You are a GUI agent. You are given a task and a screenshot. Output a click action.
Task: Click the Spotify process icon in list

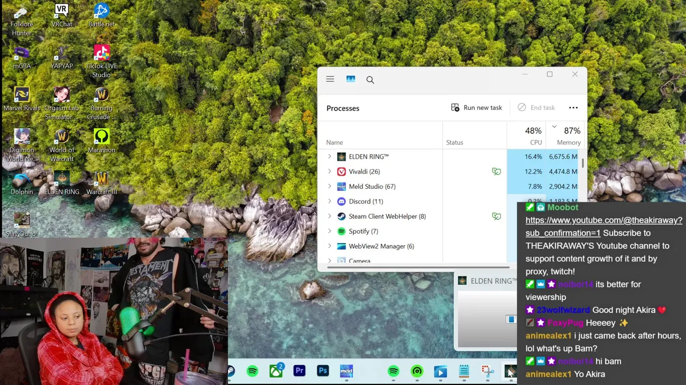click(341, 232)
